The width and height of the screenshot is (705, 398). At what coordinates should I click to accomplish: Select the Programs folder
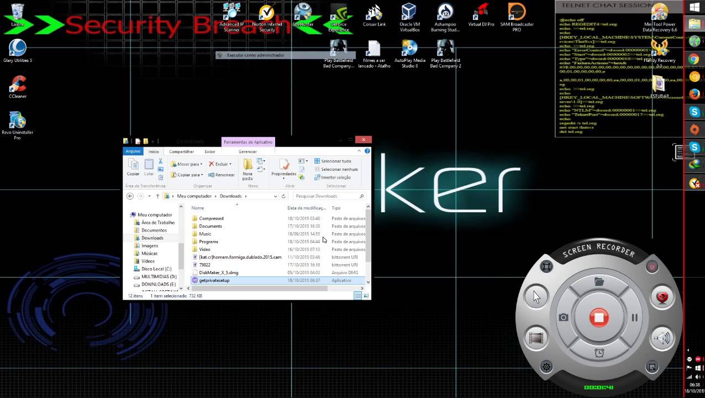click(208, 242)
